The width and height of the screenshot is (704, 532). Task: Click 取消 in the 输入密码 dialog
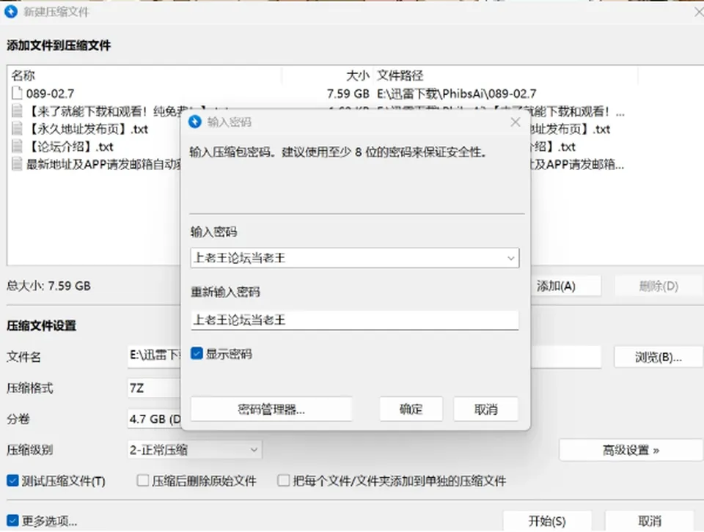(485, 409)
